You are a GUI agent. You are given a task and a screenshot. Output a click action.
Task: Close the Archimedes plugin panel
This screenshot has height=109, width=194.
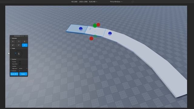[x=27, y=36]
